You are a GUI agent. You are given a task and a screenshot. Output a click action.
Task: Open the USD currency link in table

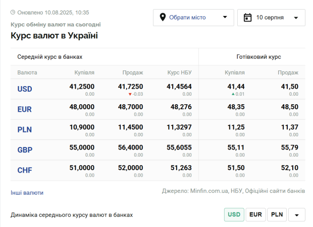click(x=25, y=89)
